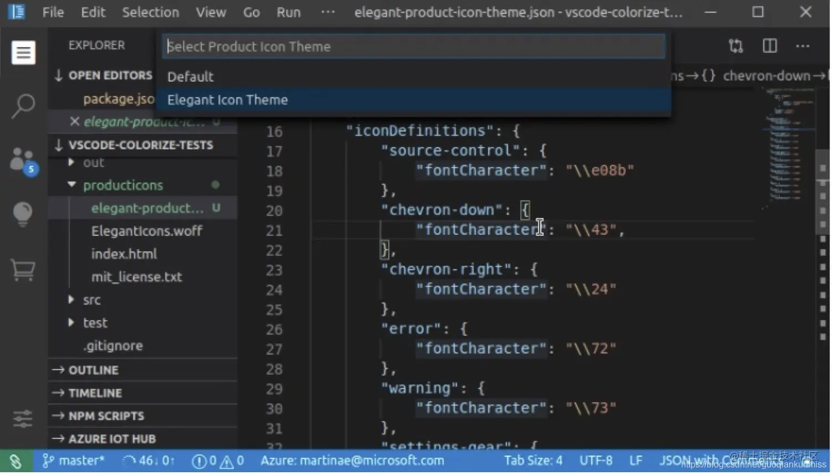Expand the NPM Scripts section

pyautogui.click(x=143, y=416)
